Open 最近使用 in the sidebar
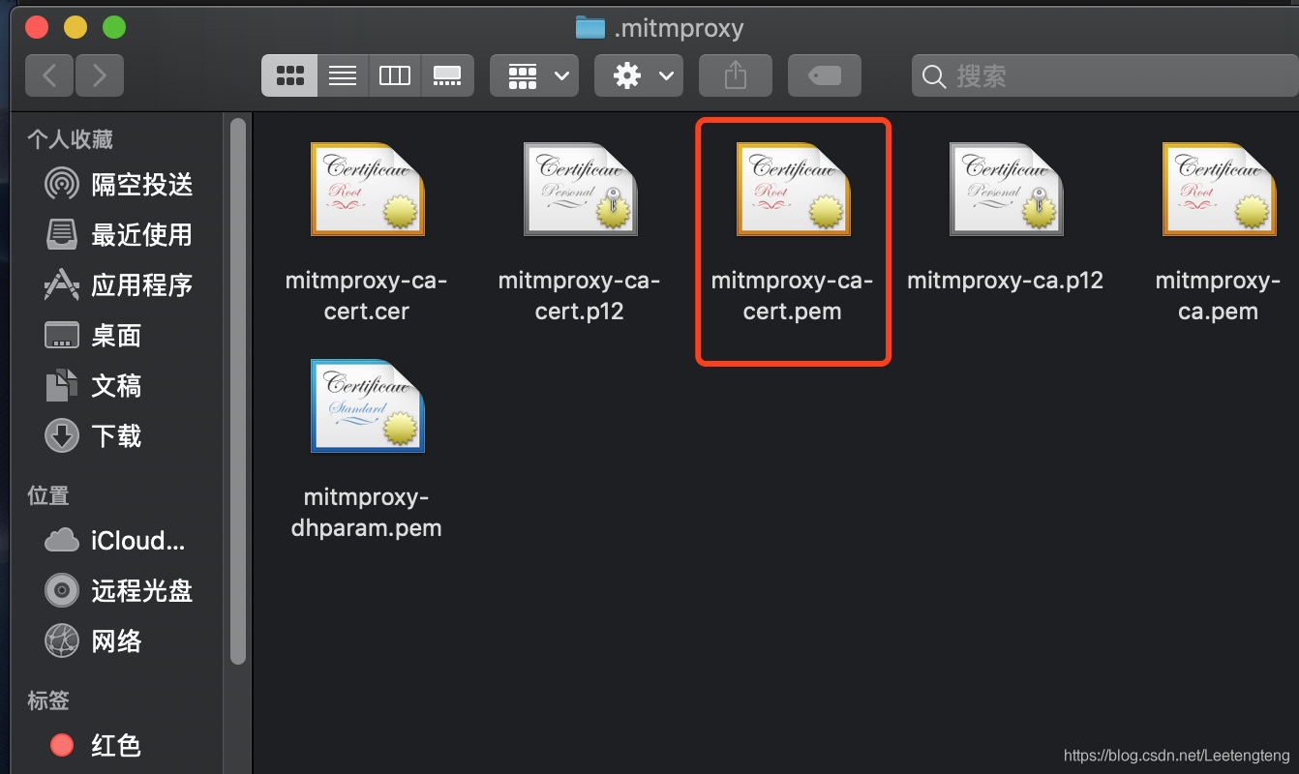 tap(119, 234)
